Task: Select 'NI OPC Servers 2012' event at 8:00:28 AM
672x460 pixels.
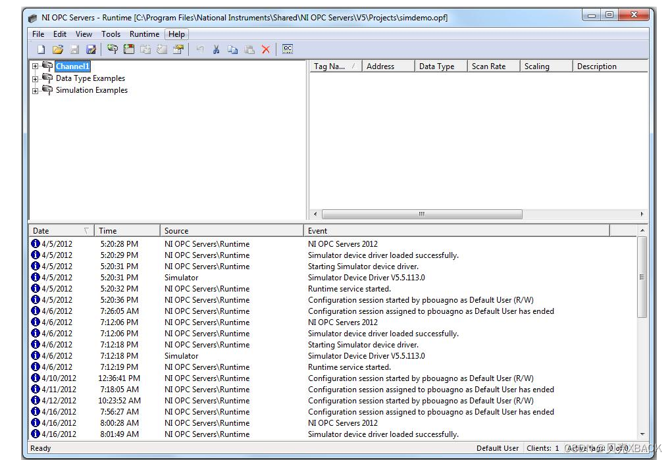Action: tap(343, 422)
